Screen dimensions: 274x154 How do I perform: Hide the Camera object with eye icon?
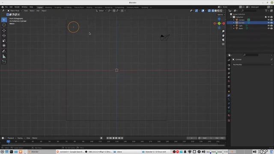(x=268, y=20)
